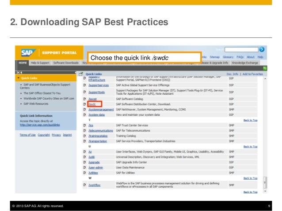The height and width of the screenshot is (211, 282).
Task: Open the Copyright footer link
Action: [44, 135]
